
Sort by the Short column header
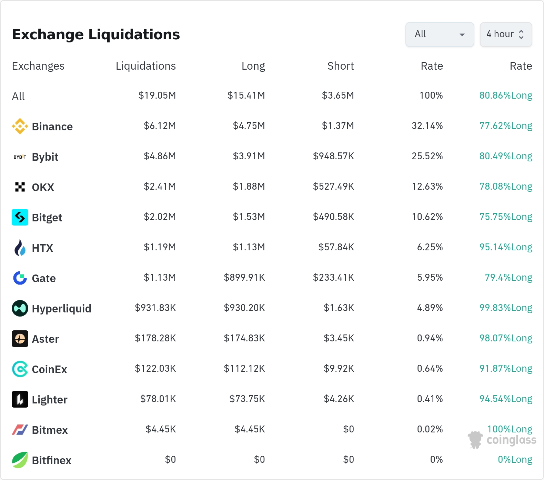tap(340, 66)
